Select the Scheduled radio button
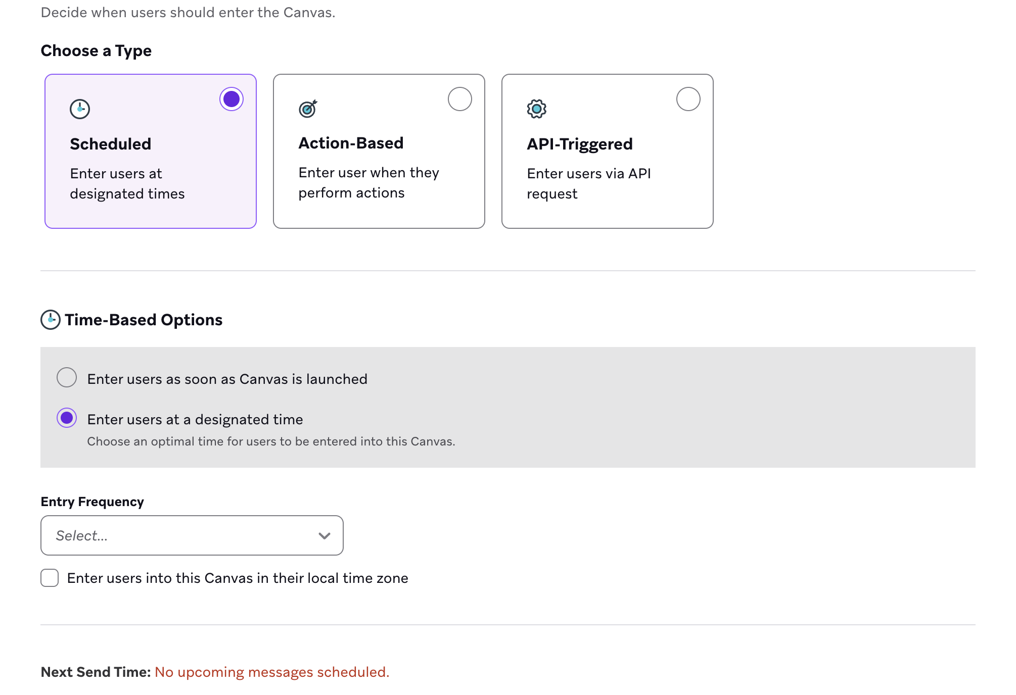 tap(232, 99)
